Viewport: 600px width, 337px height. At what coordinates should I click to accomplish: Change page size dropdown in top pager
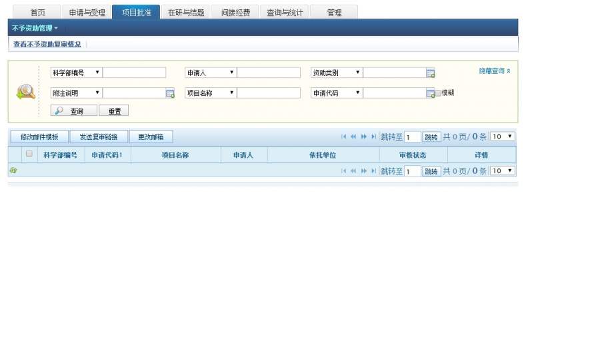pos(503,137)
